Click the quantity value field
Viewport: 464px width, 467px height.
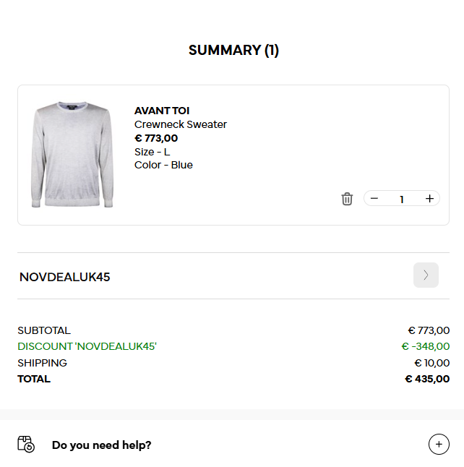(402, 200)
